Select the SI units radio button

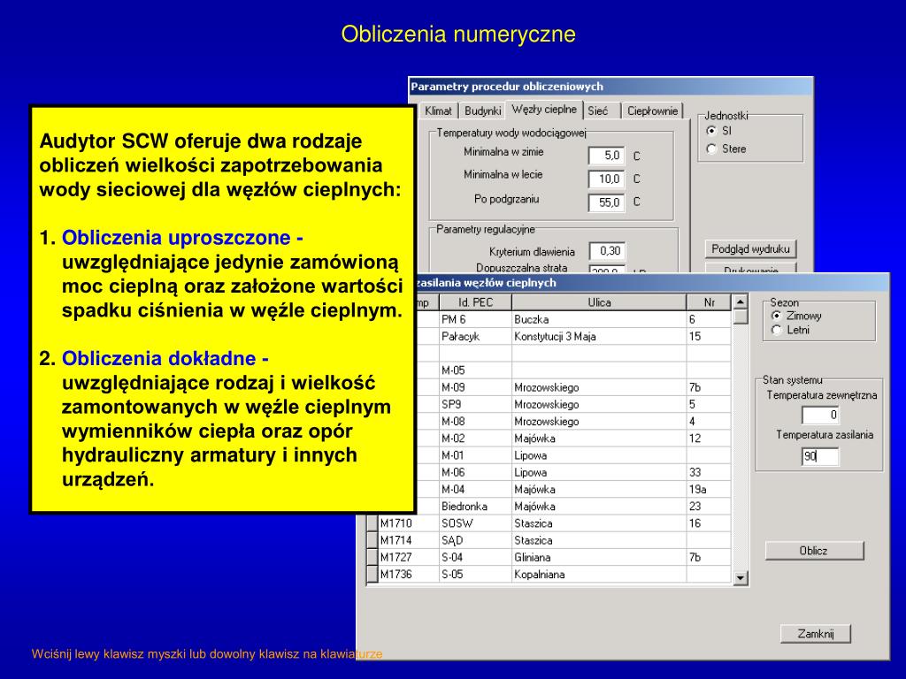pos(711,131)
